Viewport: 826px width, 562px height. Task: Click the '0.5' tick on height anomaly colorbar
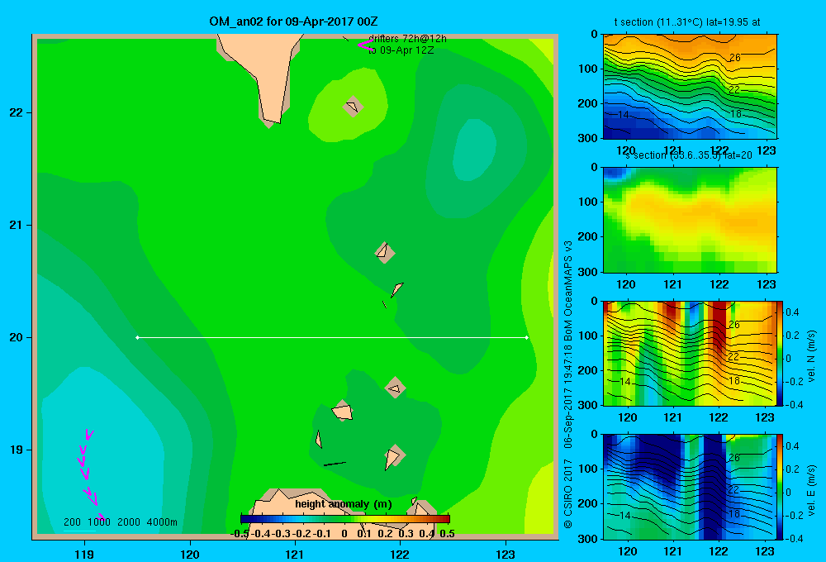[447, 534]
